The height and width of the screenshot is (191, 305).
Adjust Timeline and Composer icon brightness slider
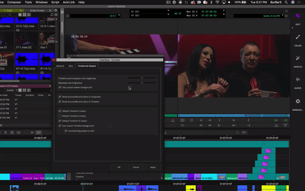click(142, 78)
